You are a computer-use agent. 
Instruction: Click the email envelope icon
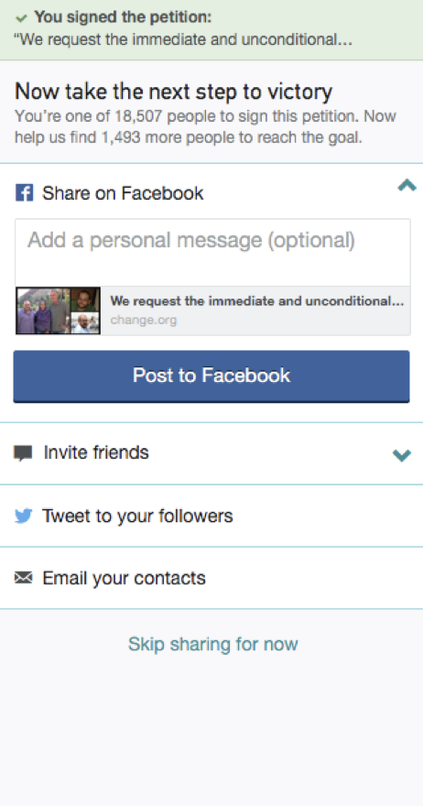point(24,578)
